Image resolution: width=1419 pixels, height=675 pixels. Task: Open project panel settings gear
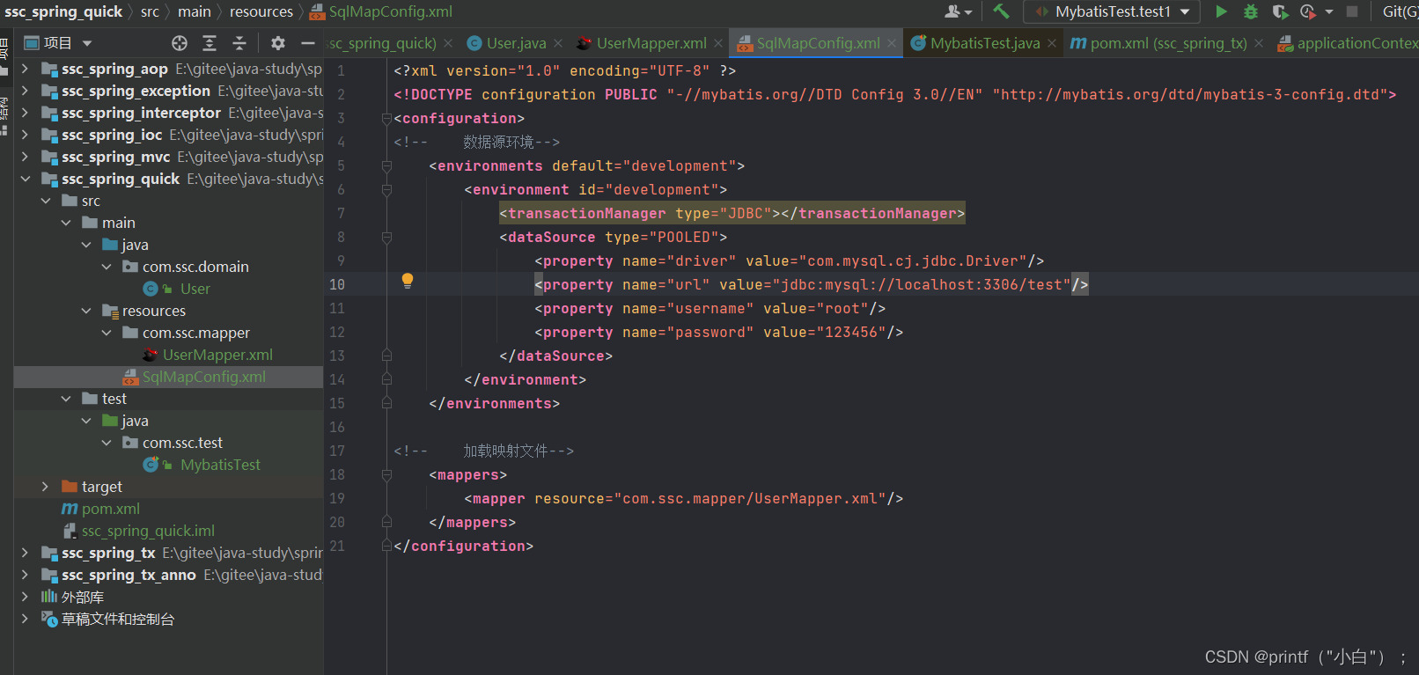278,43
